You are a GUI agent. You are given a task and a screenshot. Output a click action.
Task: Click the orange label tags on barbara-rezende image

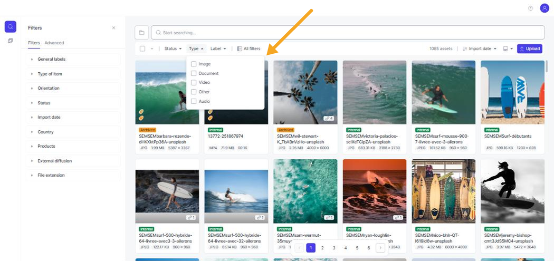141,115
